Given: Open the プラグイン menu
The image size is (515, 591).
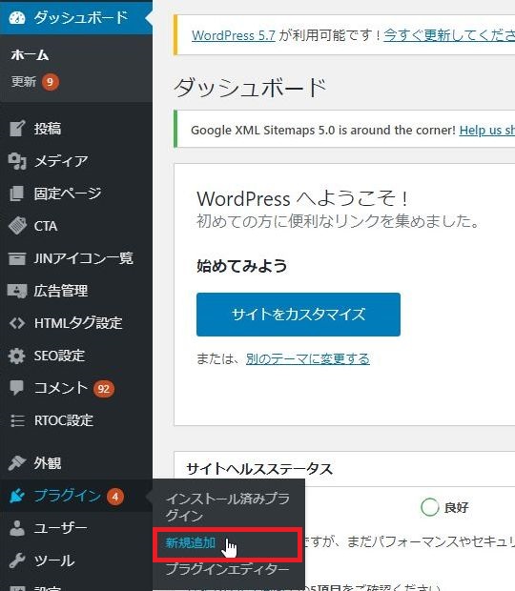Looking at the screenshot, I should [76, 496].
